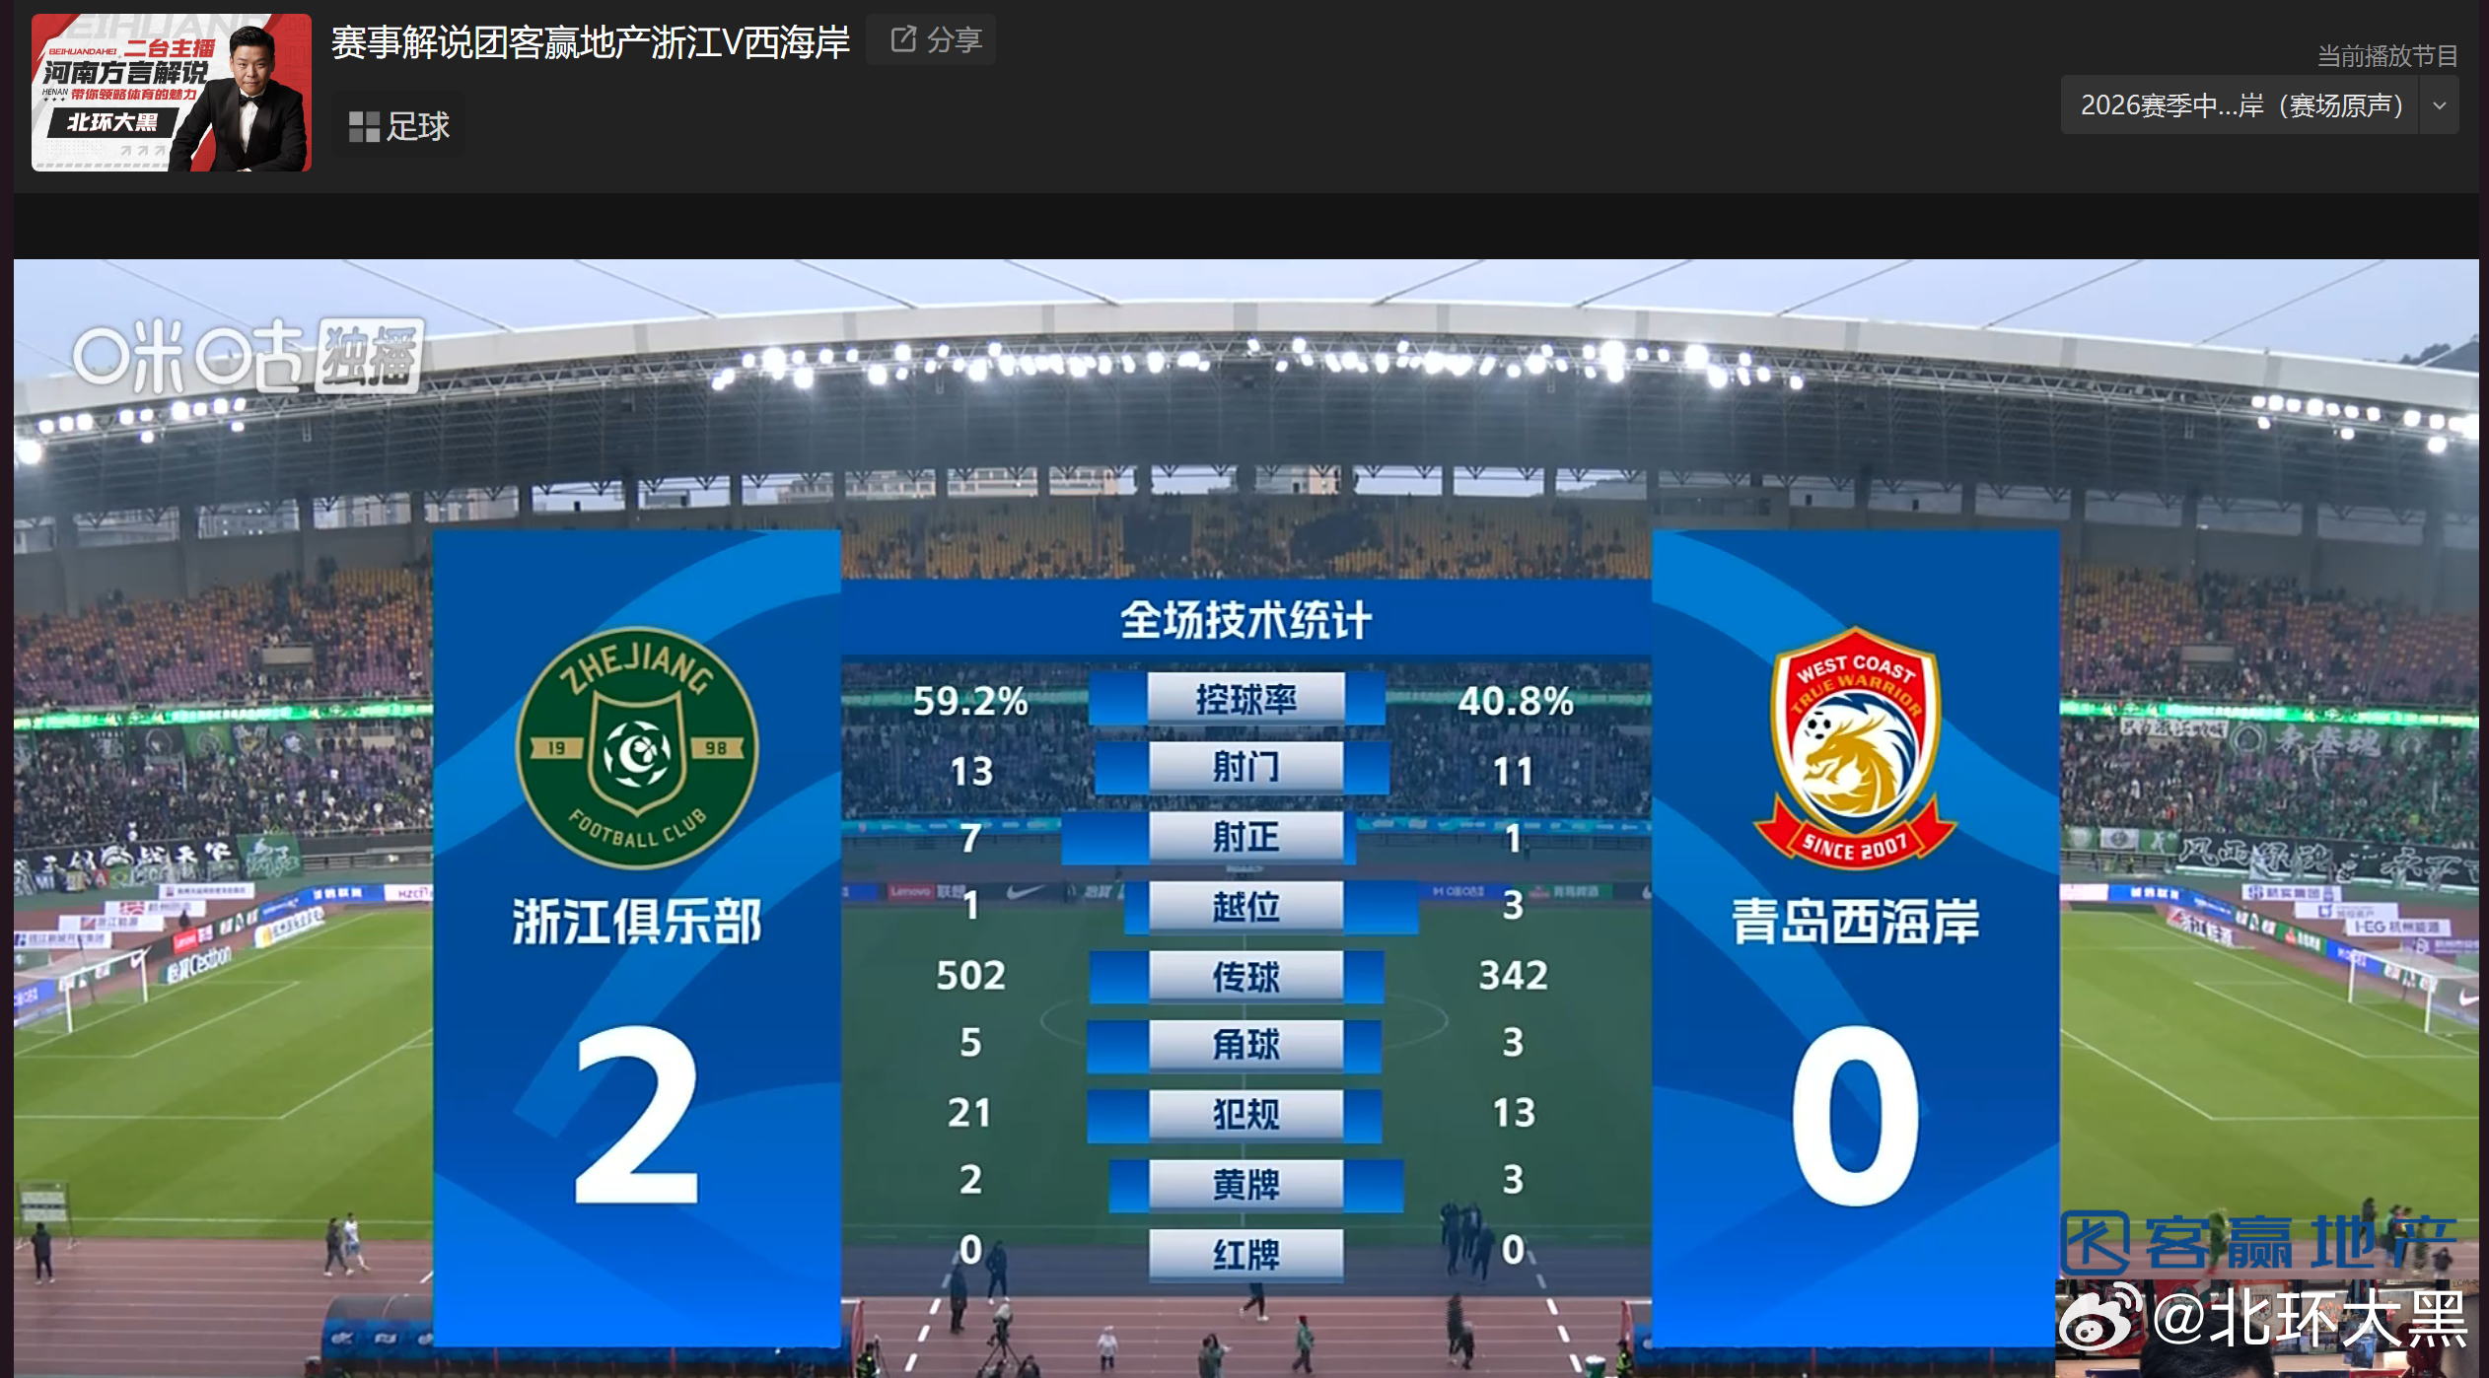This screenshot has width=2489, height=1378.
Task: Click the 黄牌 stat label
Action: pyautogui.click(x=1246, y=1184)
